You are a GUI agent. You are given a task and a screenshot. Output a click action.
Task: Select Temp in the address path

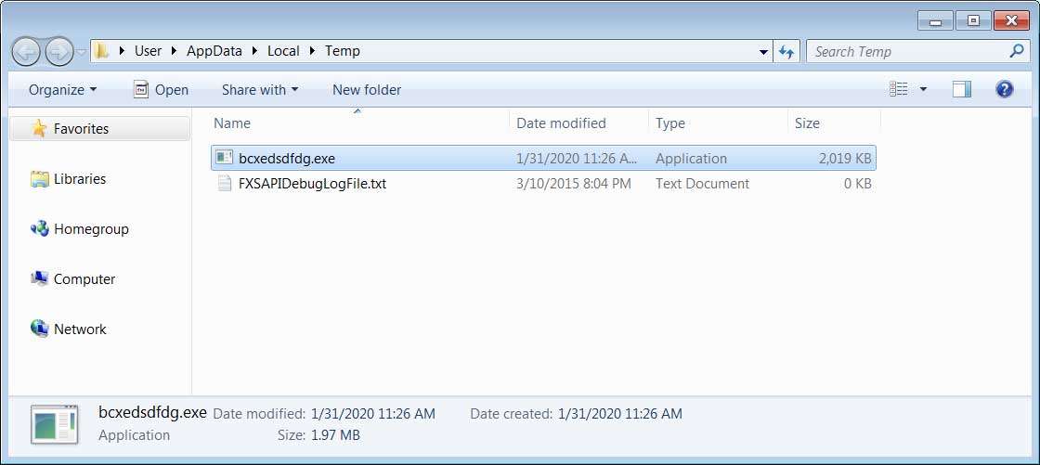pyautogui.click(x=343, y=51)
